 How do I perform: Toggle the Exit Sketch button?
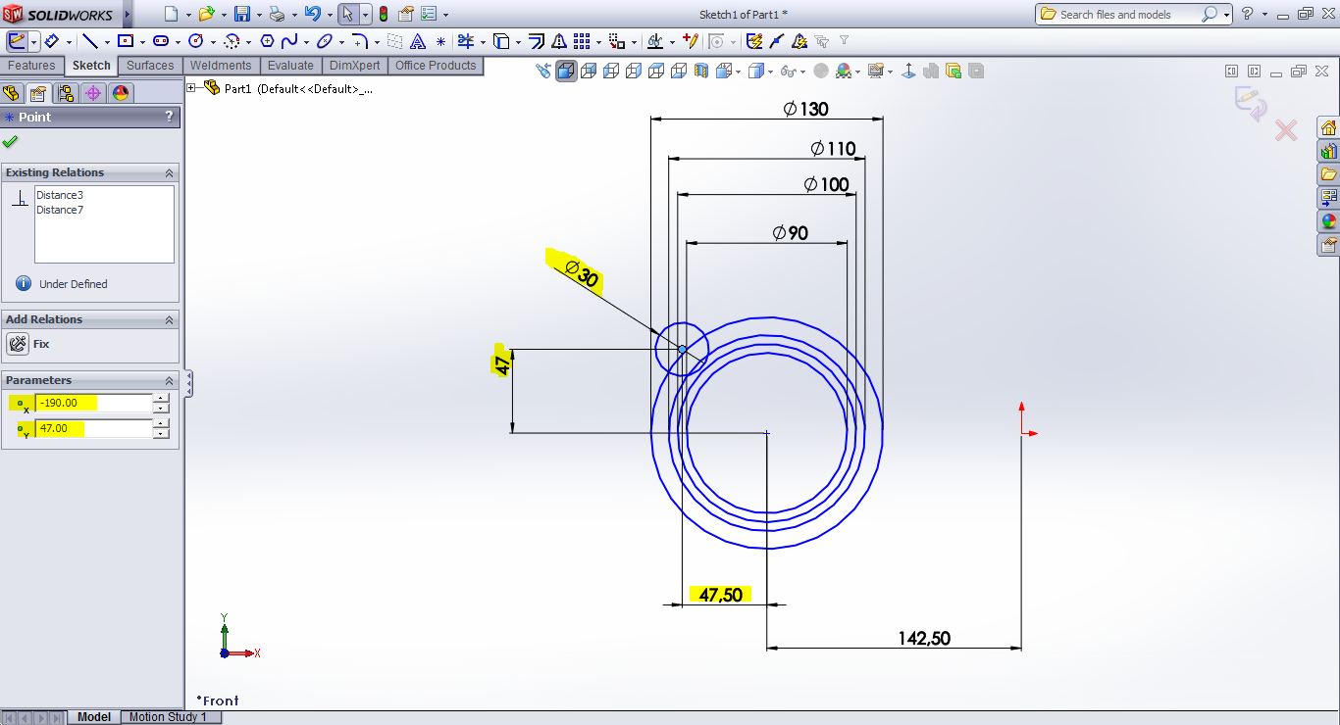(x=17, y=41)
